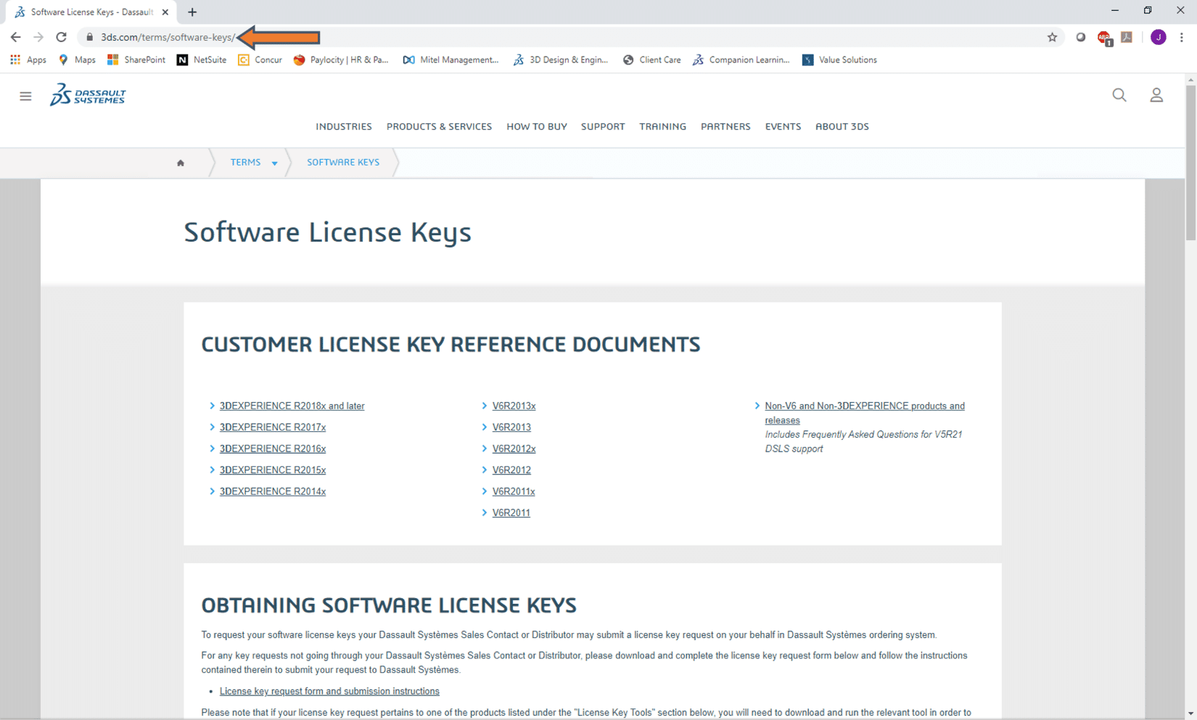The height and width of the screenshot is (720, 1197).
Task: Open the Companion Learning bookmark
Action: (741, 60)
